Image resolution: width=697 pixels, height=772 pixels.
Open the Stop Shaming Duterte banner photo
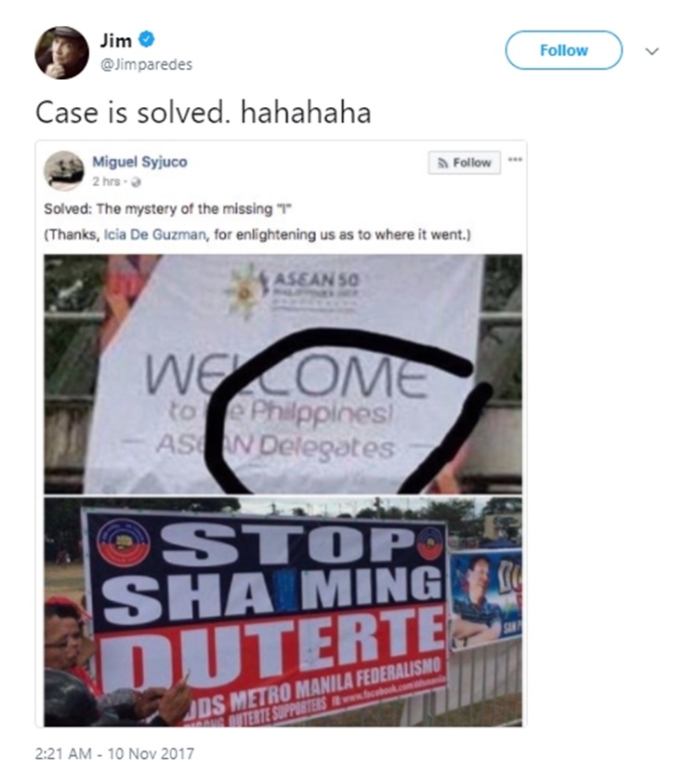(283, 611)
